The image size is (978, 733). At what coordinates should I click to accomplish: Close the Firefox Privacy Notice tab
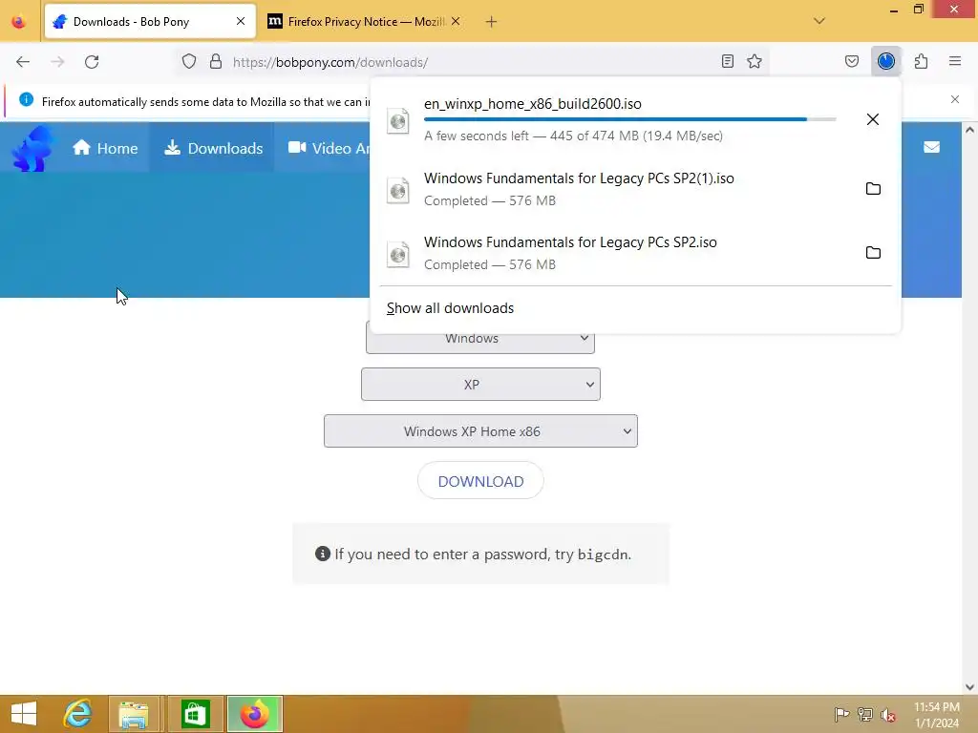click(456, 21)
